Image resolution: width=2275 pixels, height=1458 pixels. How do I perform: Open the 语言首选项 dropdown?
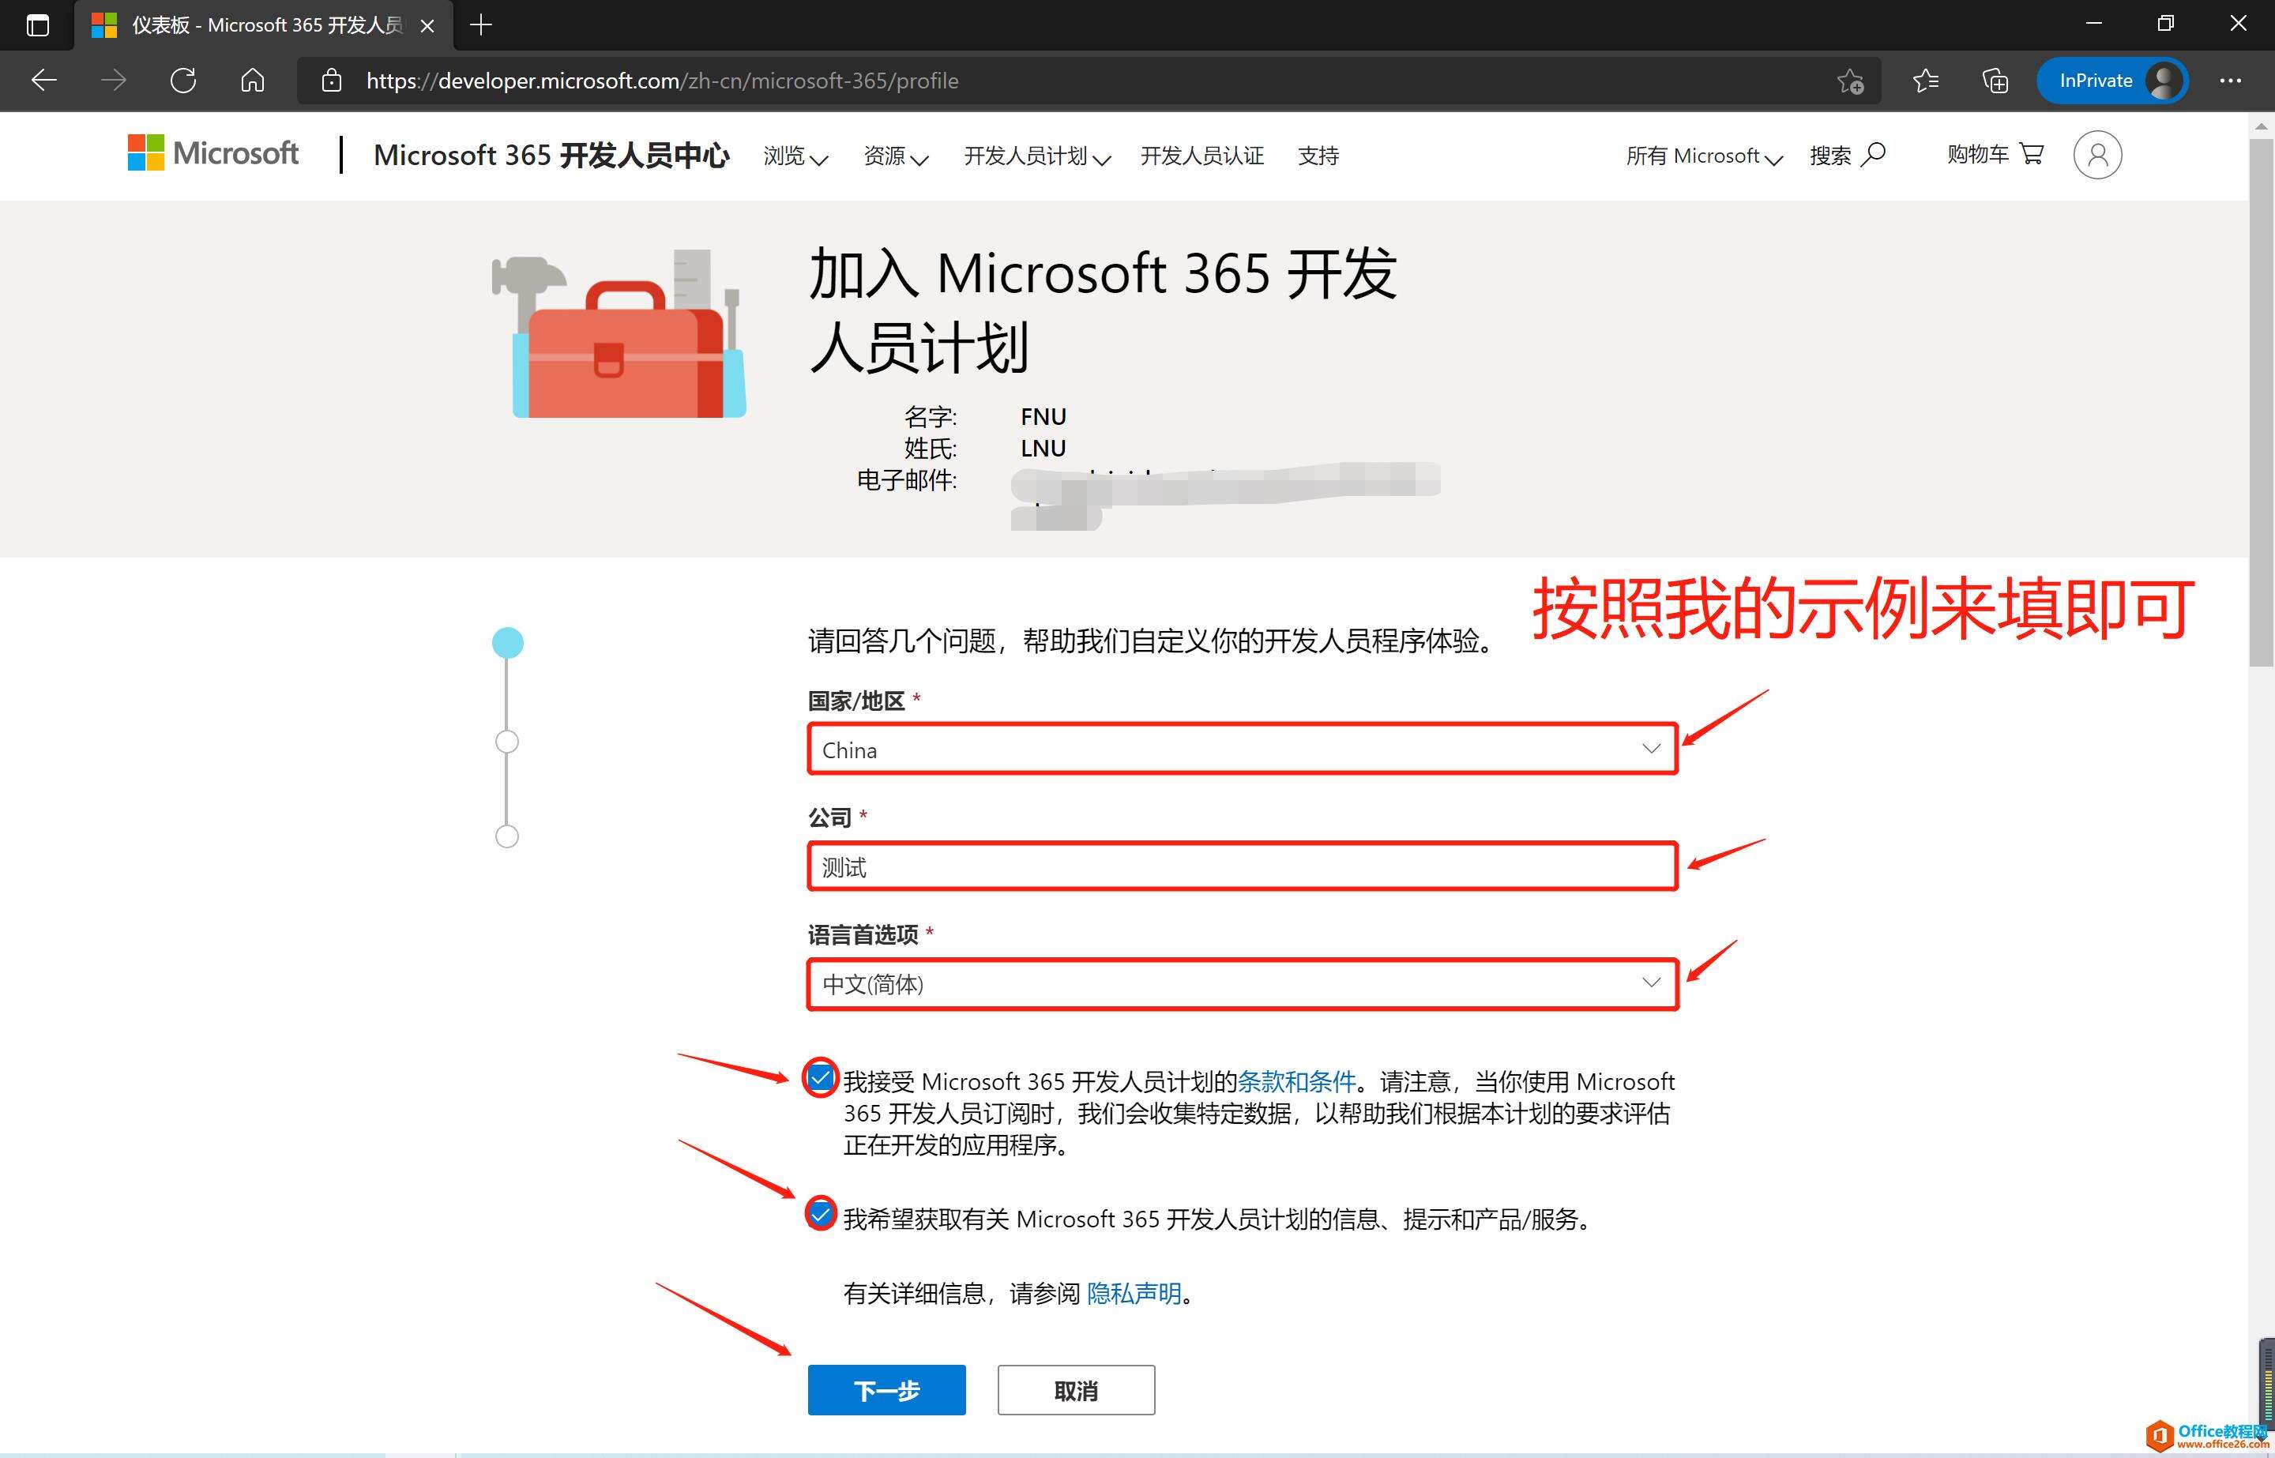[1242, 983]
